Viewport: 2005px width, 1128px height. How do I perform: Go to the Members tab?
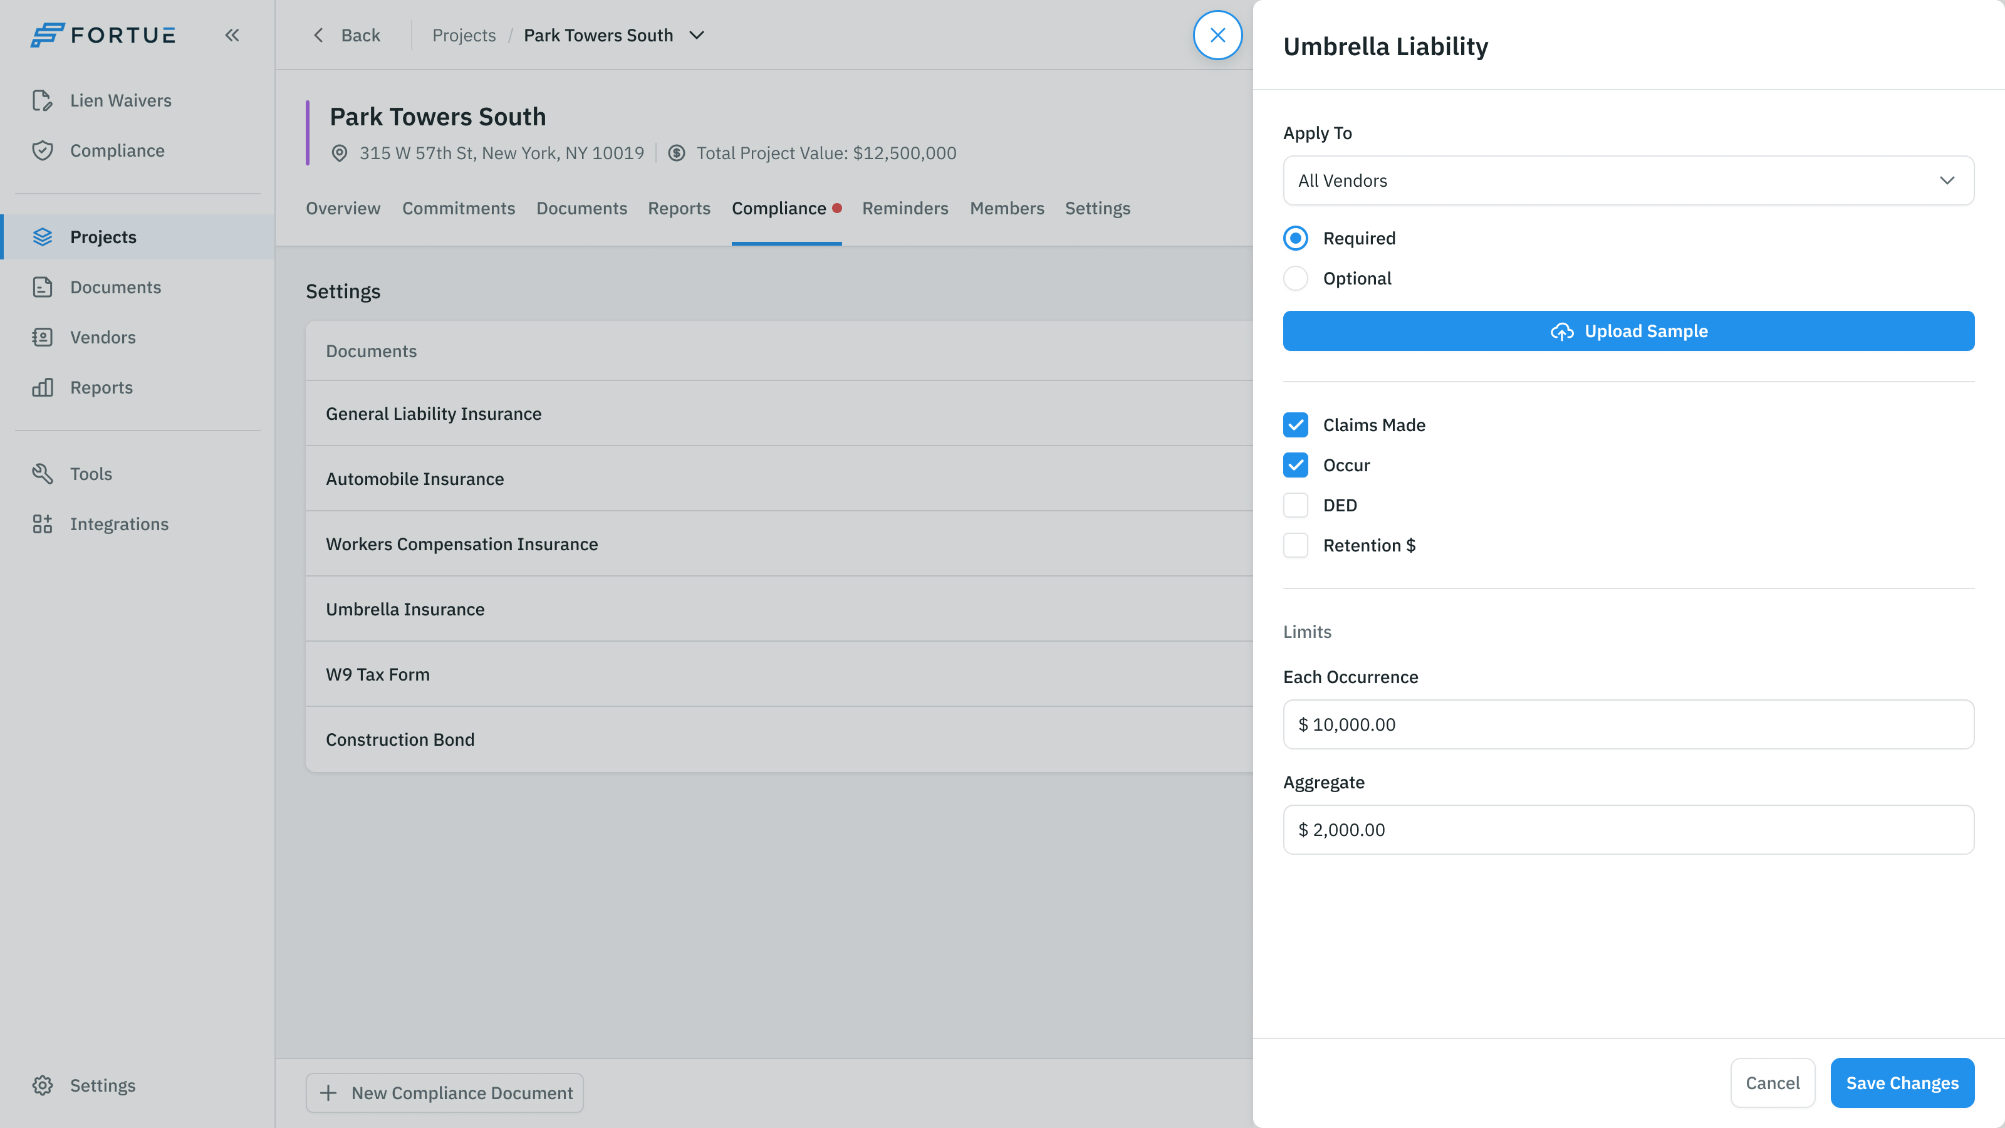[x=1007, y=209]
